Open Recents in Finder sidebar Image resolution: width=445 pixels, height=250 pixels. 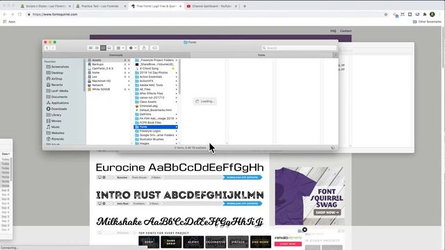click(x=54, y=85)
